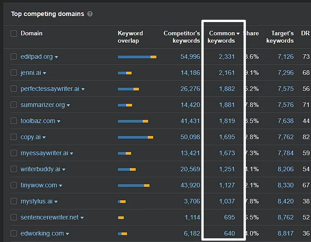Select the summarizer.org row checkbox

tap(14, 105)
